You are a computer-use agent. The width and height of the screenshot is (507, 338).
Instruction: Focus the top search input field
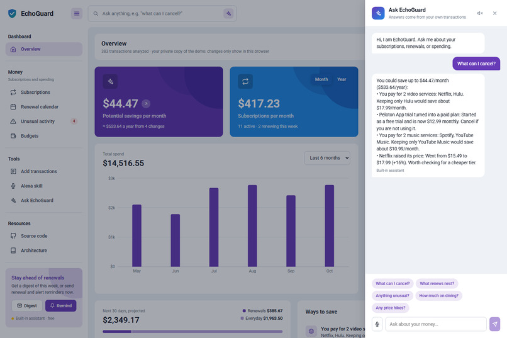(161, 14)
